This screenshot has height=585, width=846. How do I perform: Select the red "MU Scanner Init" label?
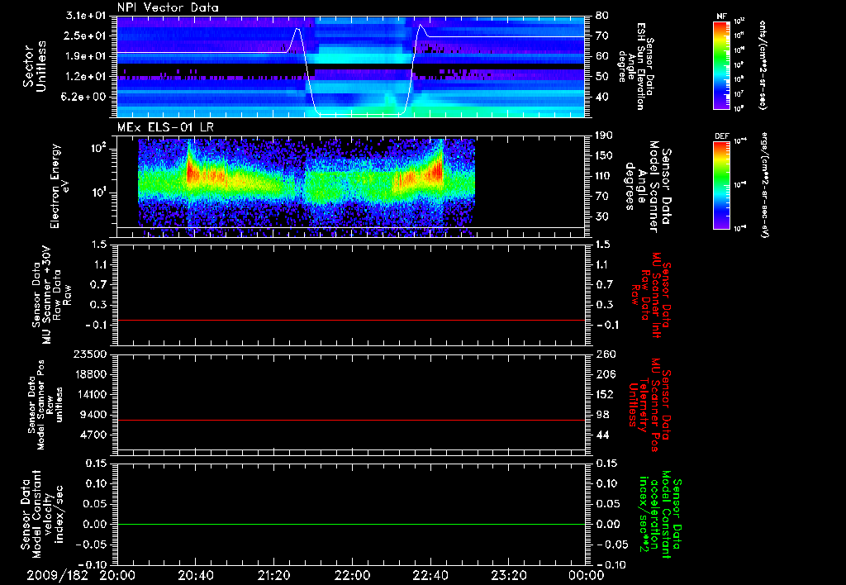tap(650, 295)
